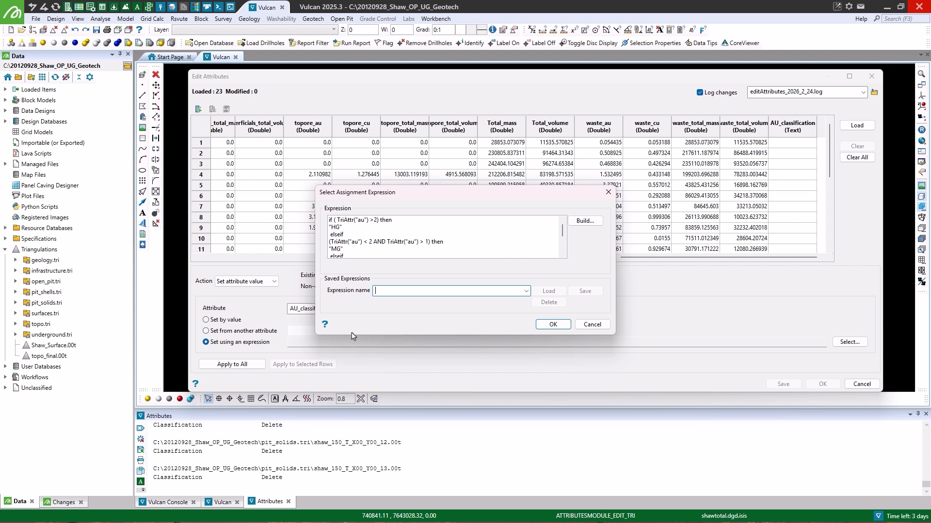This screenshot has width=931, height=523.
Task: Click the Build... button
Action: 585,221
